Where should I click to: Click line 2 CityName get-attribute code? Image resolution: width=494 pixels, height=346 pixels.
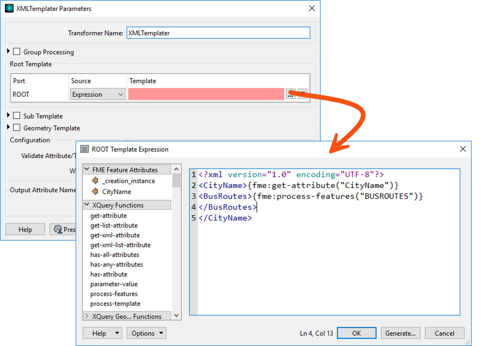[x=299, y=185]
